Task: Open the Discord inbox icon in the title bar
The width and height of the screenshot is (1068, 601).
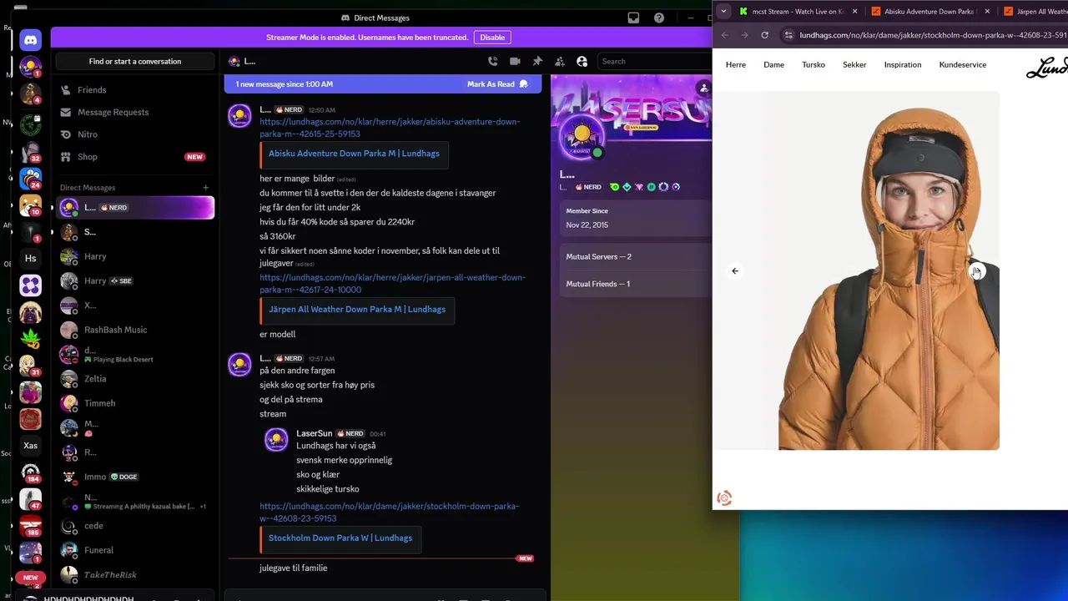Action: 633,18
